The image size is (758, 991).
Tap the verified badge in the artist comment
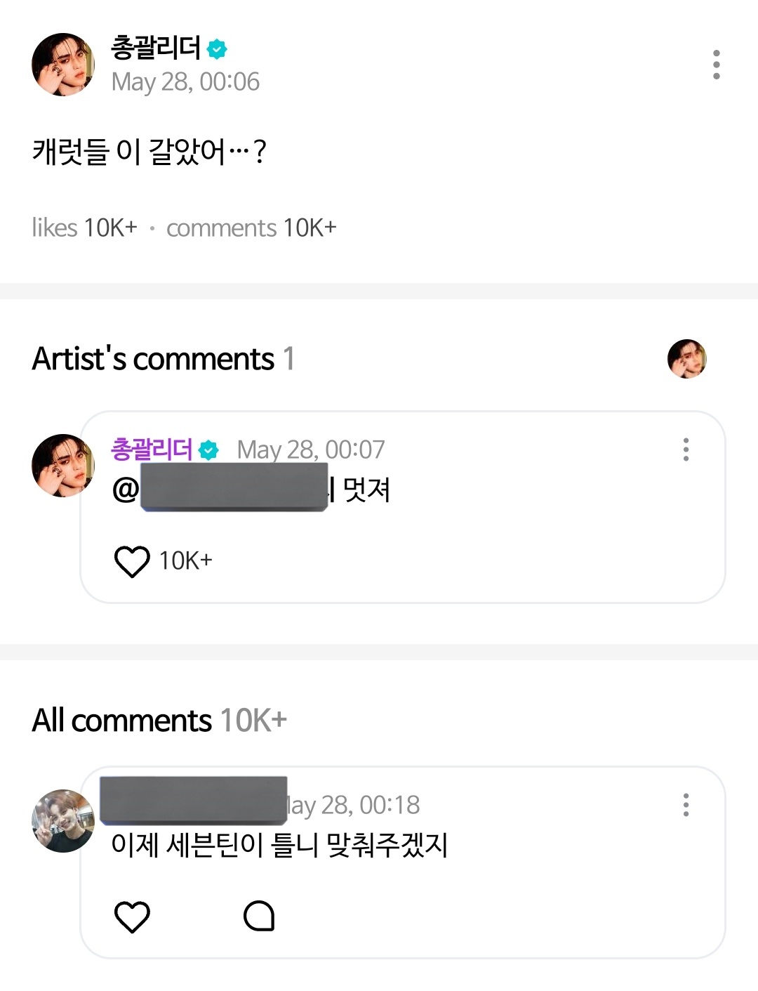coord(208,450)
